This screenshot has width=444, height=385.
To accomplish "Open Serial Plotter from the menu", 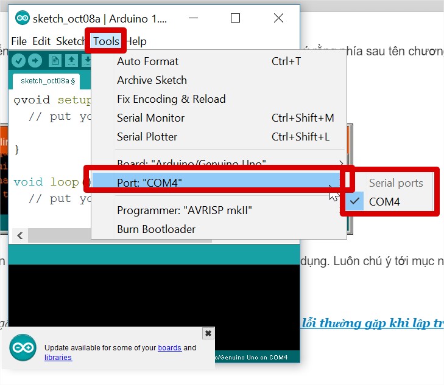I will [x=219, y=137].
